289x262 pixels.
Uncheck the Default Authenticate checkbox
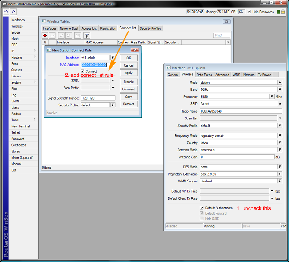coord(202,208)
